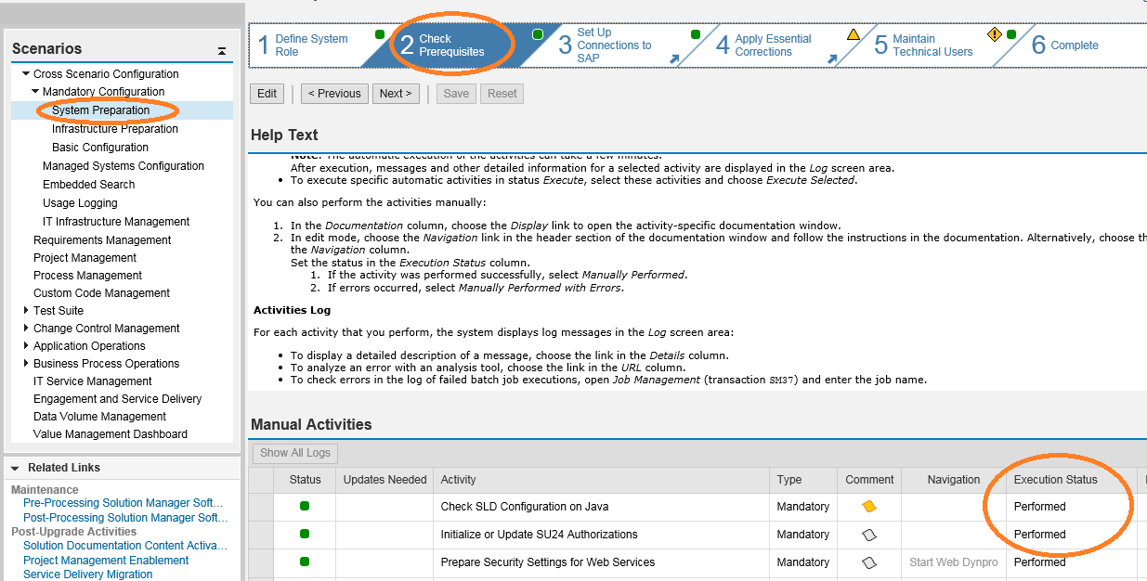Open Project Management Enablement link
Image resolution: width=1147 pixels, height=581 pixels.
pos(106,561)
